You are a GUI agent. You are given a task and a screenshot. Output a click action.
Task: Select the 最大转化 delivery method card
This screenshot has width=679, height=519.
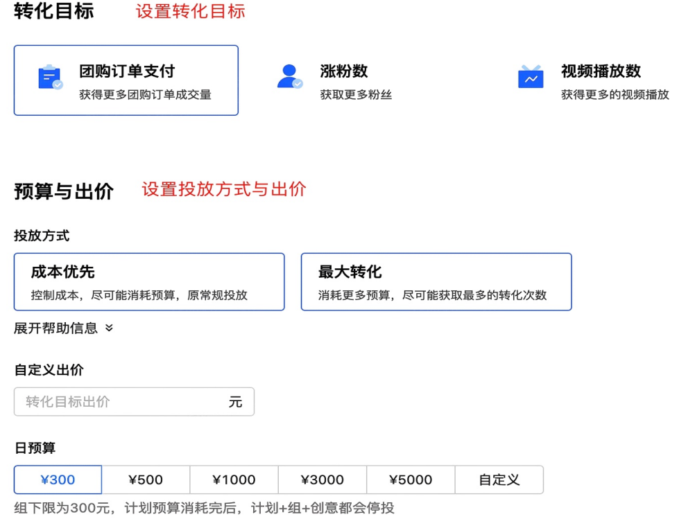[x=436, y=281]
